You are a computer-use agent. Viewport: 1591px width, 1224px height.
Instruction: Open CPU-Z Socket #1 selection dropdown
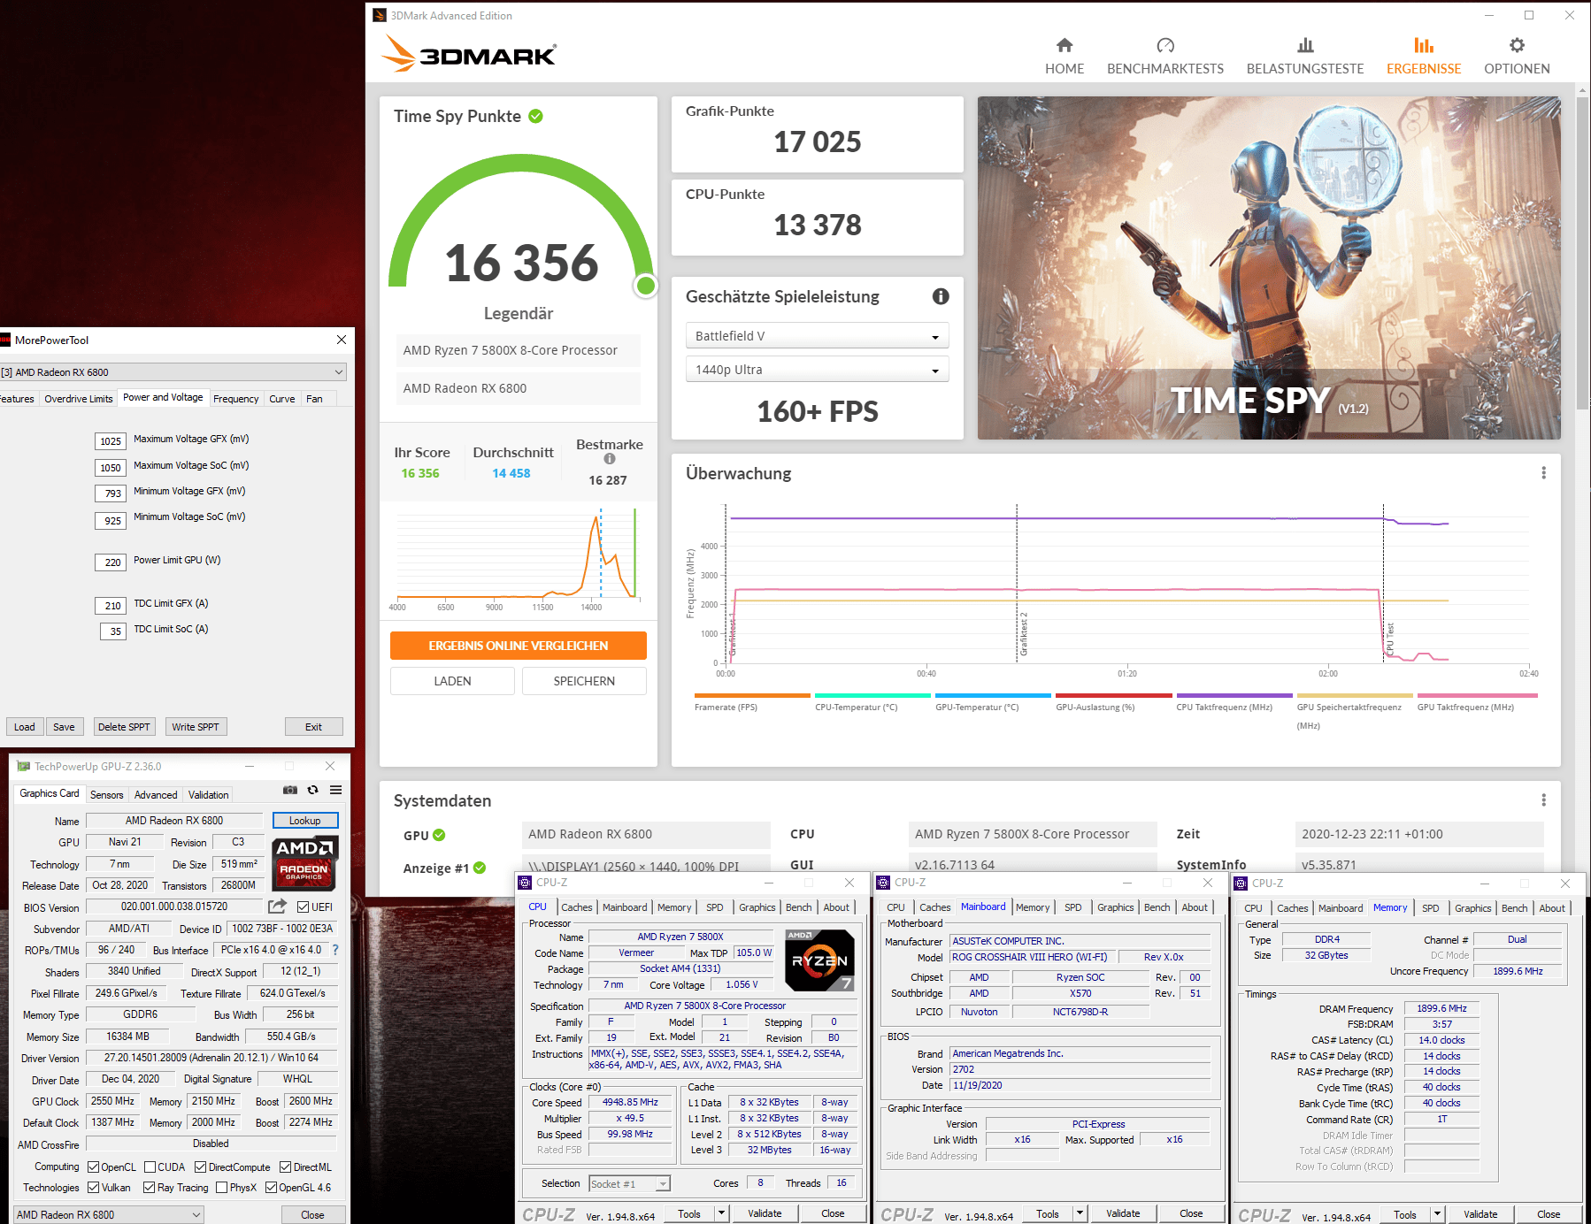pos(630,1184)
